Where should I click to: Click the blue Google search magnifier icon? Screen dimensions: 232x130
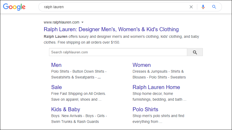click(214, 7)
